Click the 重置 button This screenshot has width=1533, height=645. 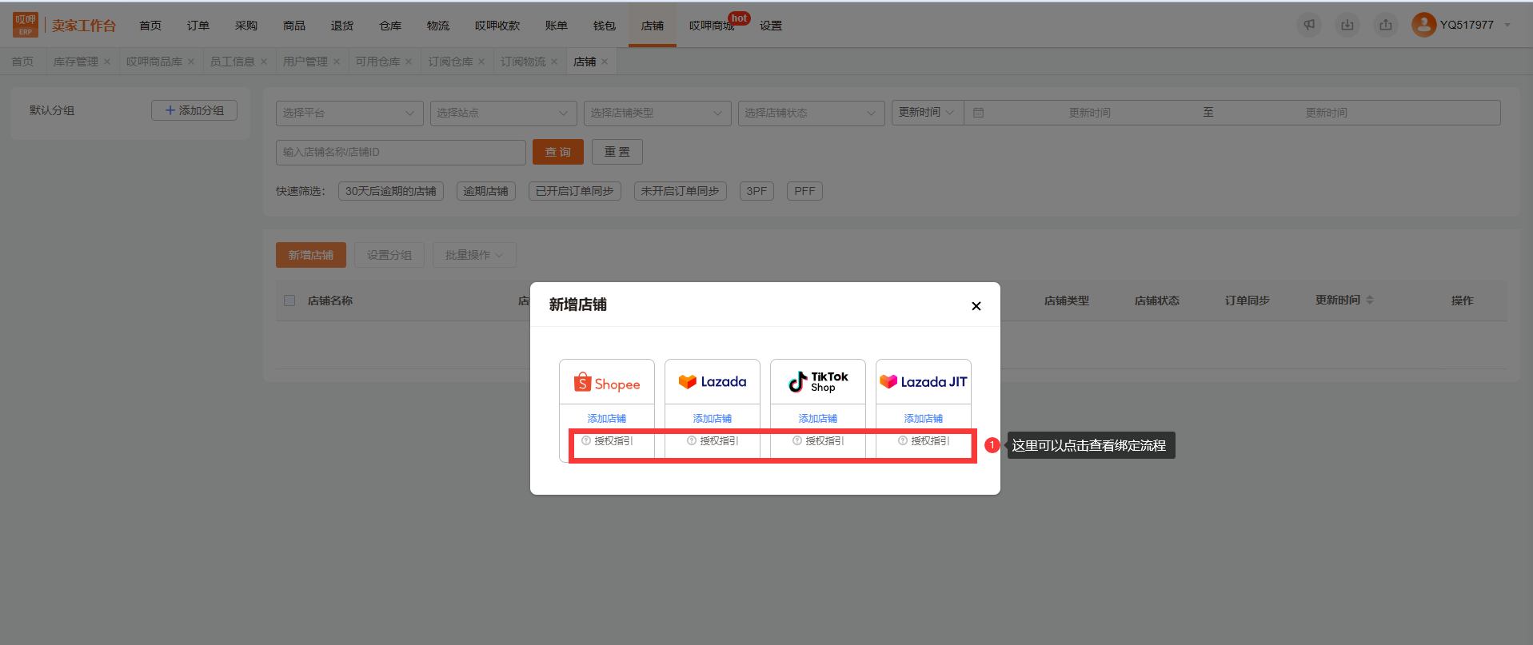[x=617, y=152]
